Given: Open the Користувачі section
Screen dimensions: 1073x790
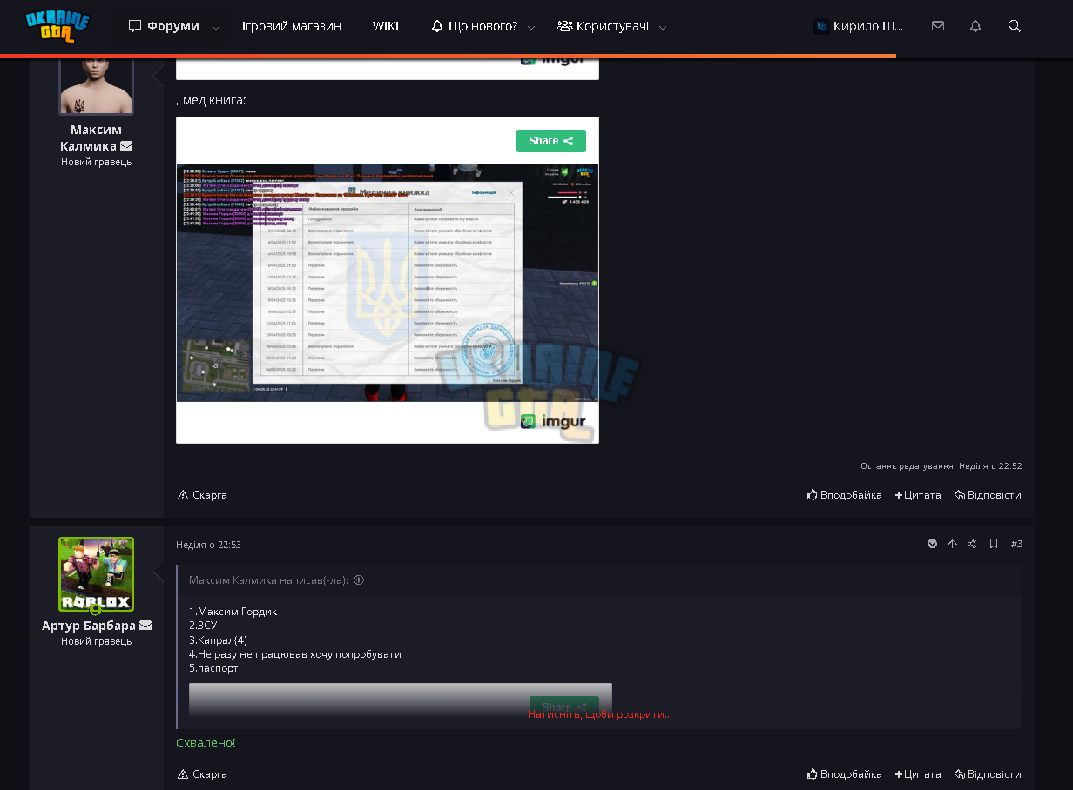Looking at the screenshot, I should pyautogui.click(x=603, y=26).
